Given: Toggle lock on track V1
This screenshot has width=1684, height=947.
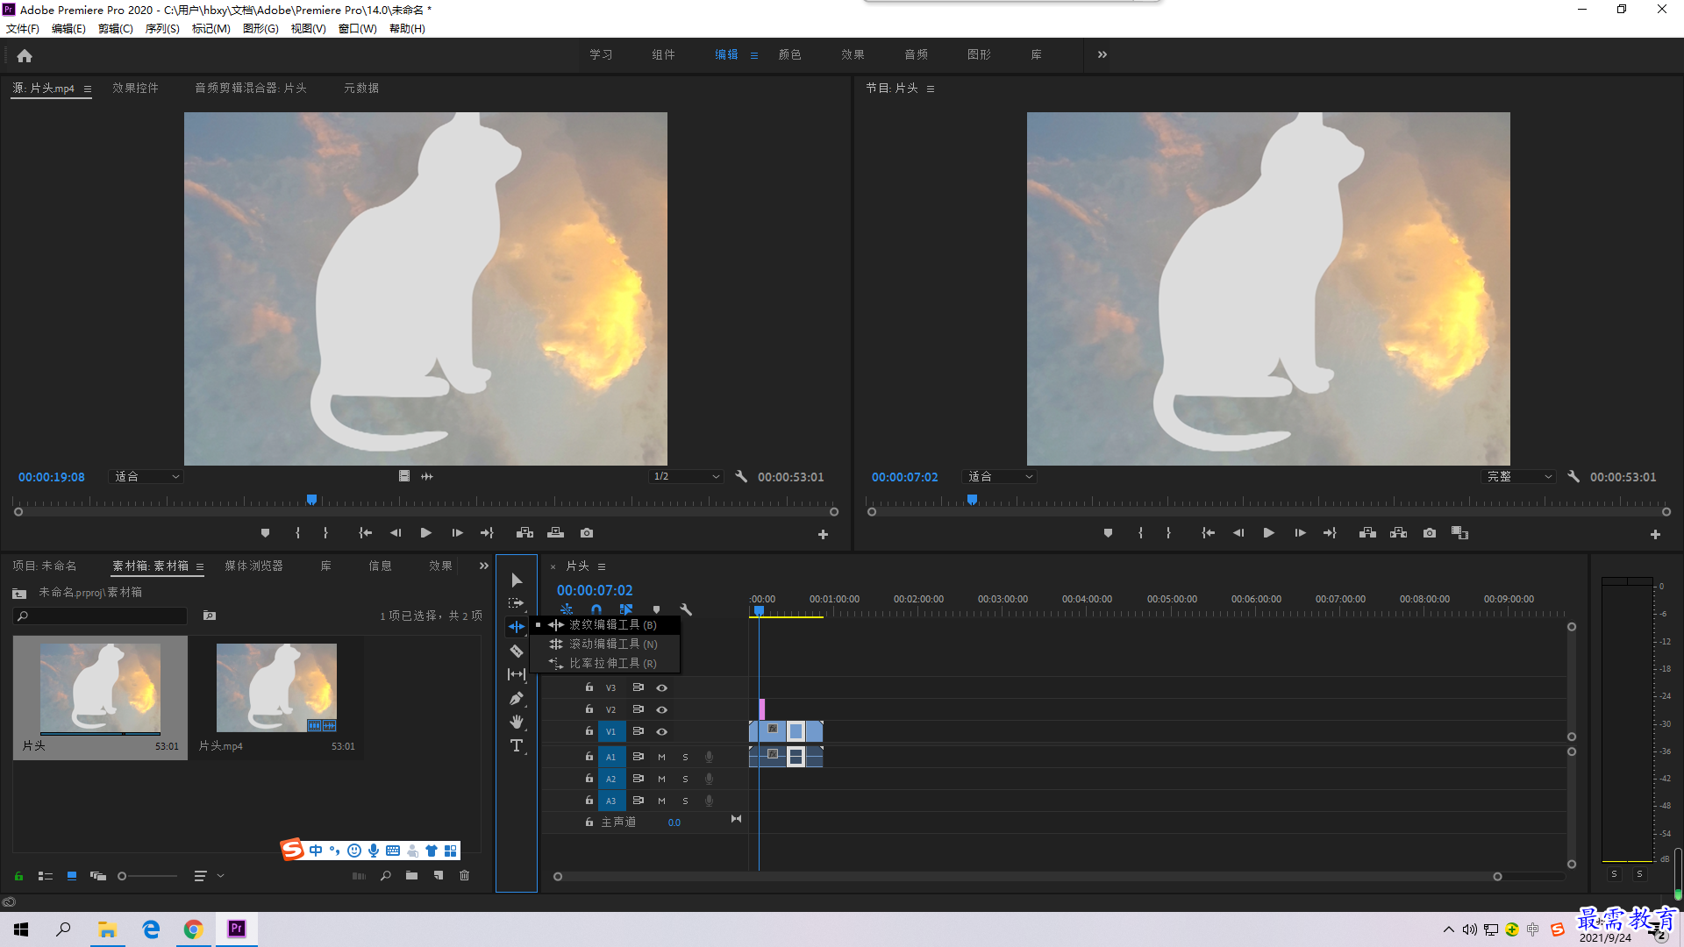Looking at the screenshot, I should pos(589,731).
